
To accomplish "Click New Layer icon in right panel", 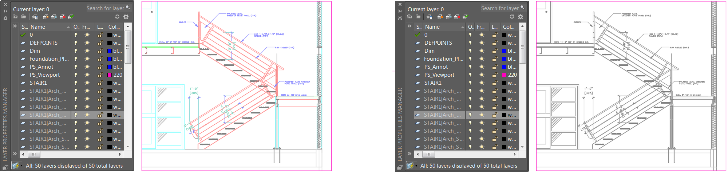I will tap(440, 17).
